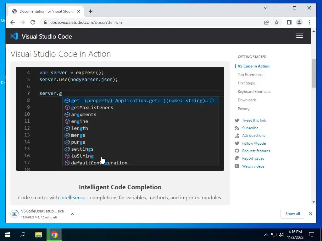Go to Keyboard Shortcuts section
The height and width of the screenshot is (241, 322).
(x=254, y=92)
